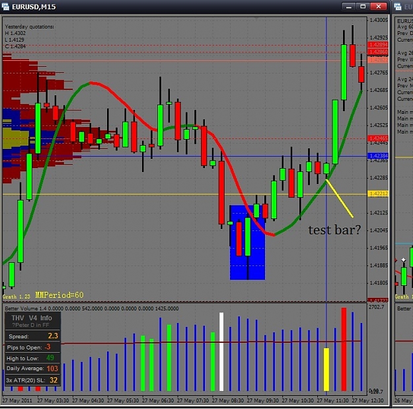Viewport: 413px width, 409px height.
Task: Click the tall red volume bar
Action: 344,349
